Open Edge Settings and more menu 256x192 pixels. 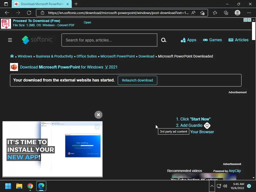[249, 13]
